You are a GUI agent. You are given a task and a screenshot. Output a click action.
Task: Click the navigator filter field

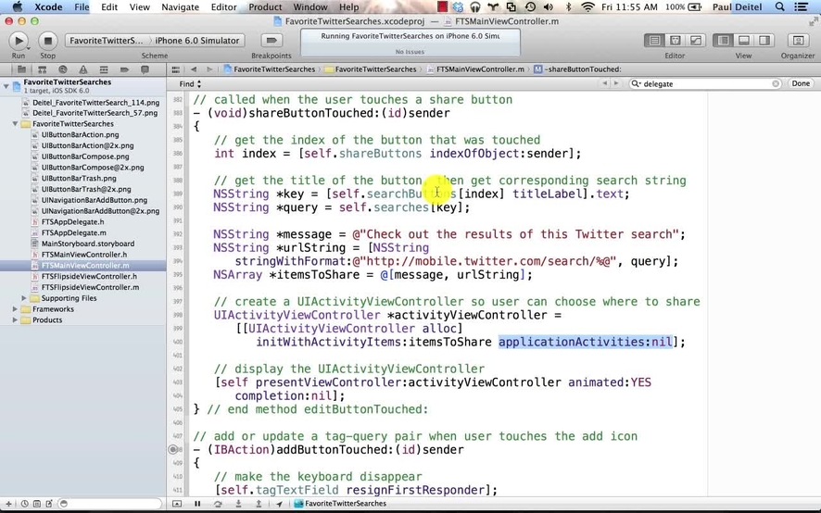[109, 504]
